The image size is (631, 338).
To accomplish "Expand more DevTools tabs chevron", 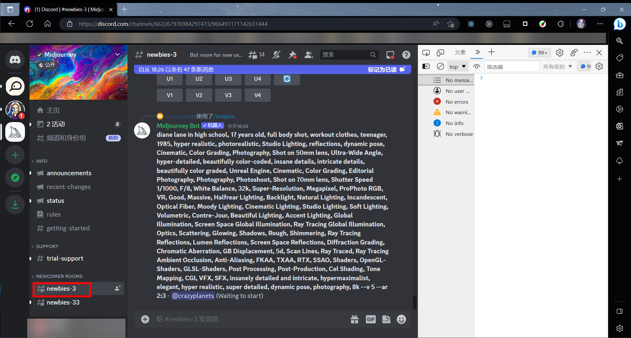I will pos(478,52).
